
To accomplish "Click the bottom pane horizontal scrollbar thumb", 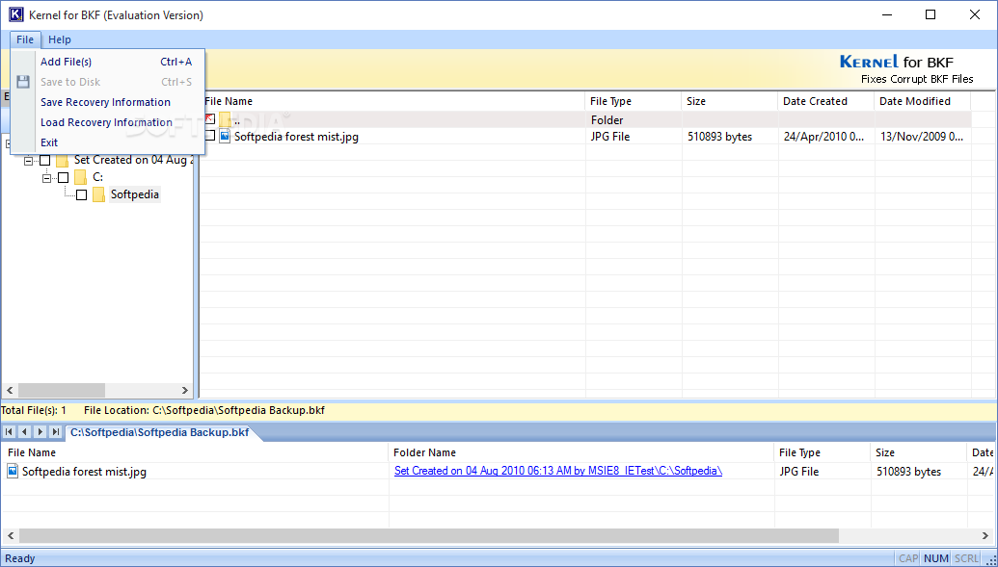I will [x=428, y=536].
